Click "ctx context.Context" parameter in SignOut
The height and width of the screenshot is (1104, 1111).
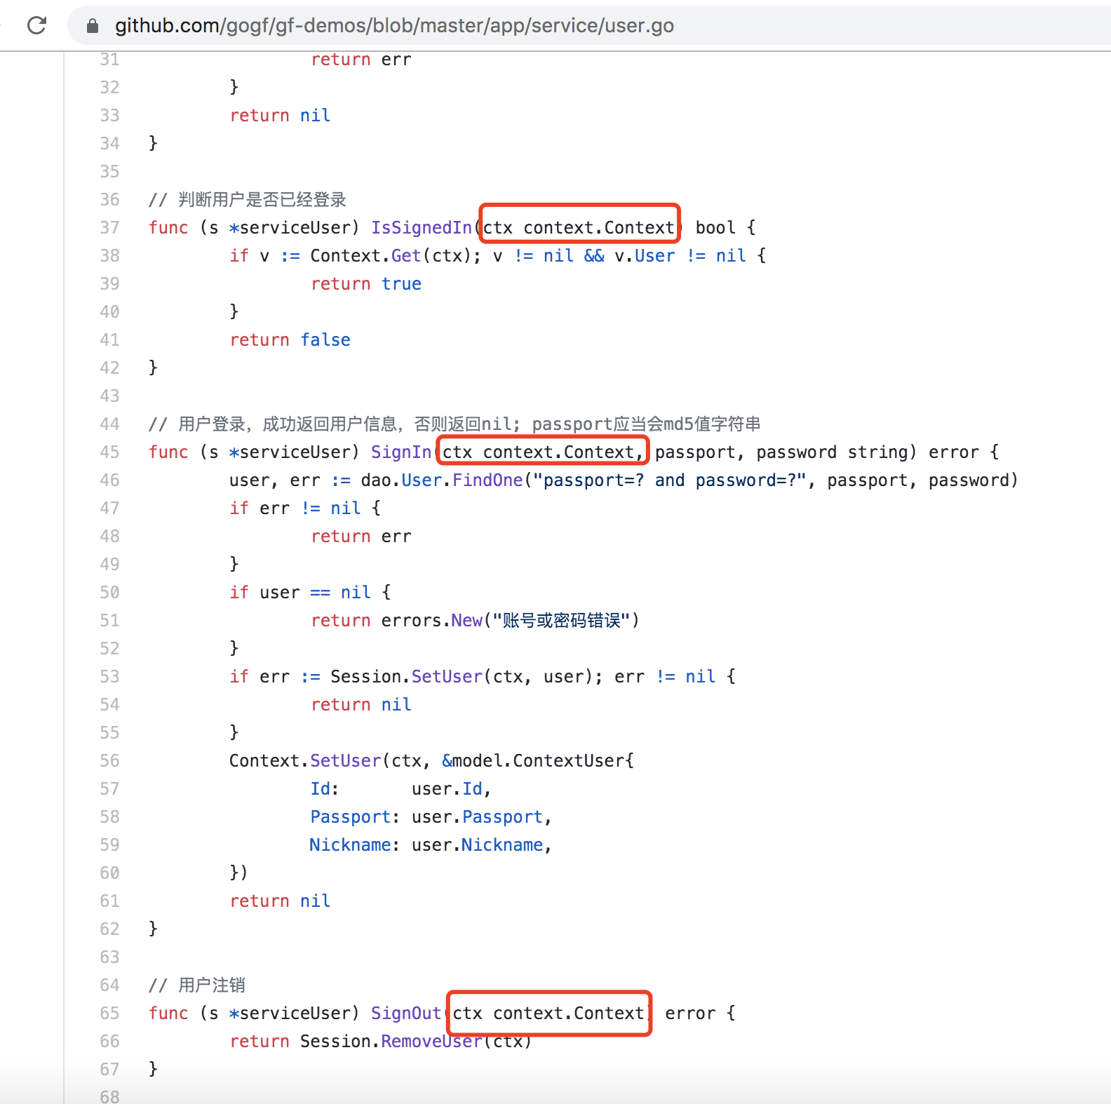[548, 1014]
